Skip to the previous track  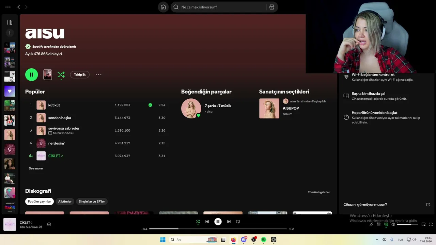click(207, 222)
